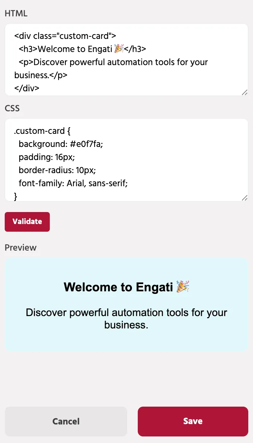Image resolution: width=253 pixels, height=443 pixels.
Task: Click the 'Welcome to Engati' preview heading text
Action: tap(118, 287)
